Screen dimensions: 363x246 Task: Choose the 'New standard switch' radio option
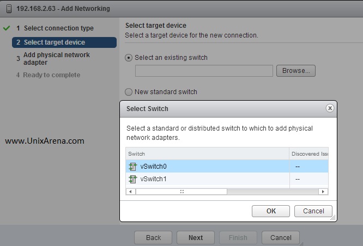(129, 92)
